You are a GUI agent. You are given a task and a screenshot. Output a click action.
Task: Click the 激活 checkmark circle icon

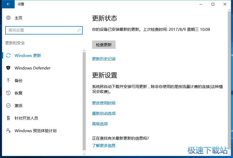pyautogui.click(x=8, y=106)
